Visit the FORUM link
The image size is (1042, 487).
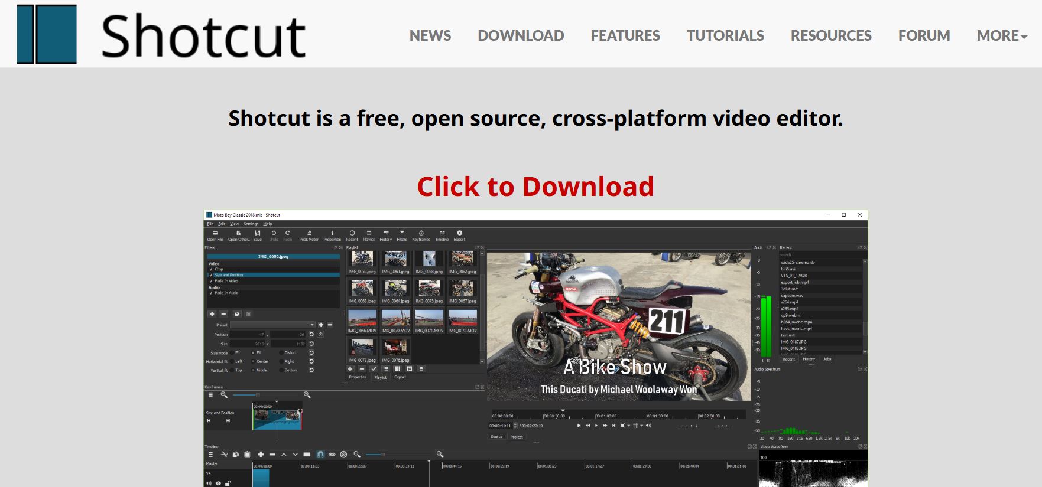924,35
